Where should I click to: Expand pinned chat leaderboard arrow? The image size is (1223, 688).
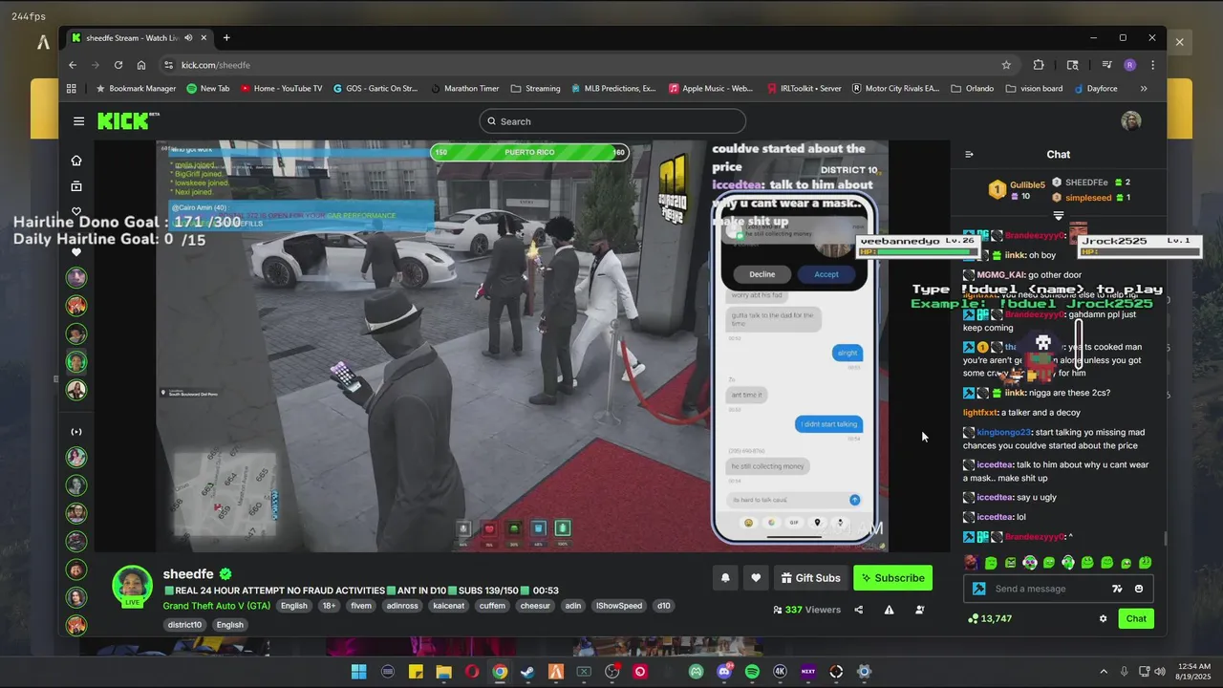click(x=1058, y=216)
